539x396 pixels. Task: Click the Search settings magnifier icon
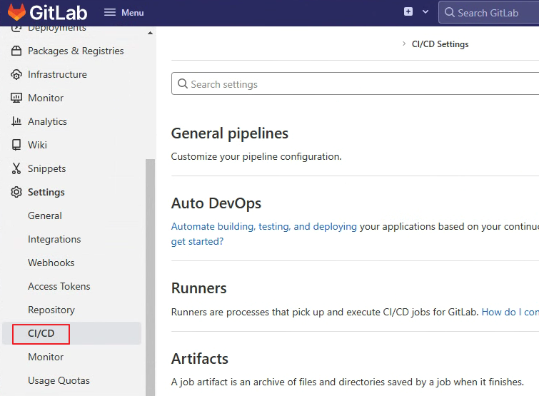[183, 83]
